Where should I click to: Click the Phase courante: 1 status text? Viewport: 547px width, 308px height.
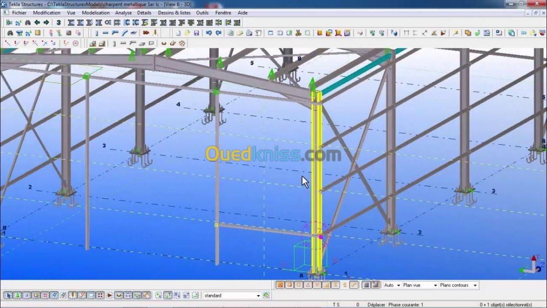point(406,305)
